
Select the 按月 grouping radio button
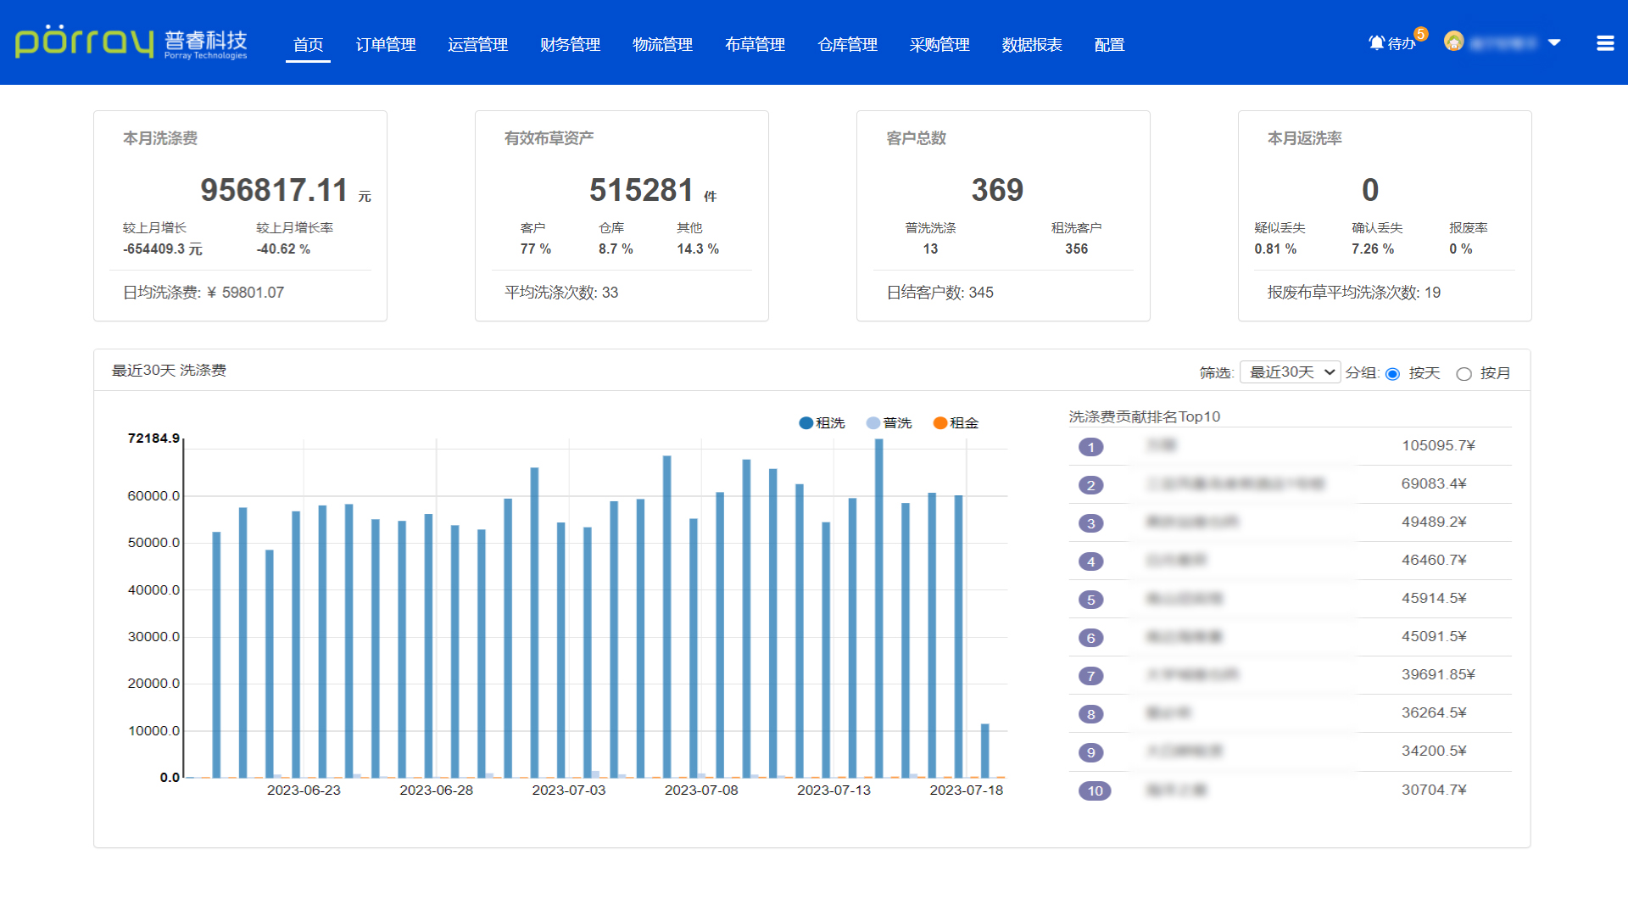(1464, 374)
